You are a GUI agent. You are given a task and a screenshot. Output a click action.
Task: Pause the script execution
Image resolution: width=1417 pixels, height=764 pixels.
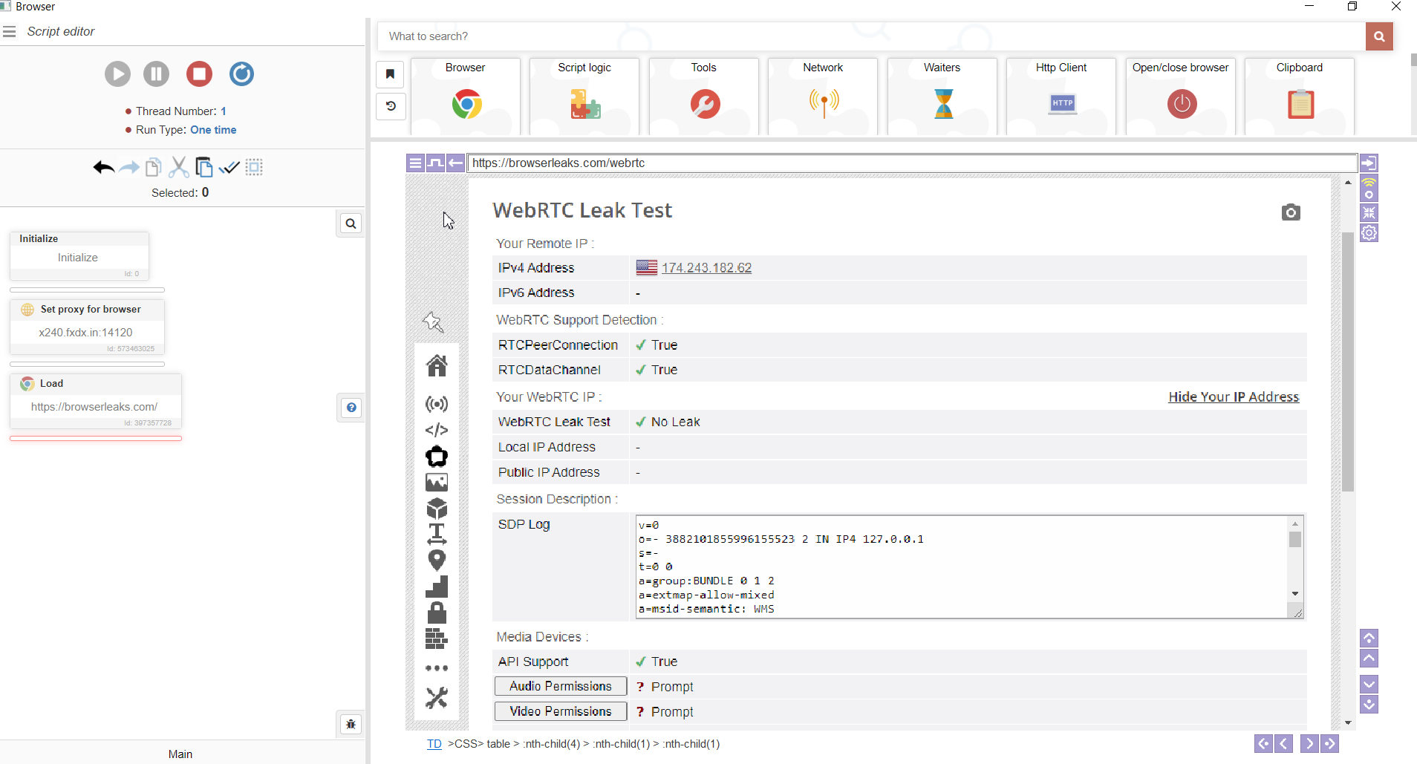click(156, 74)
